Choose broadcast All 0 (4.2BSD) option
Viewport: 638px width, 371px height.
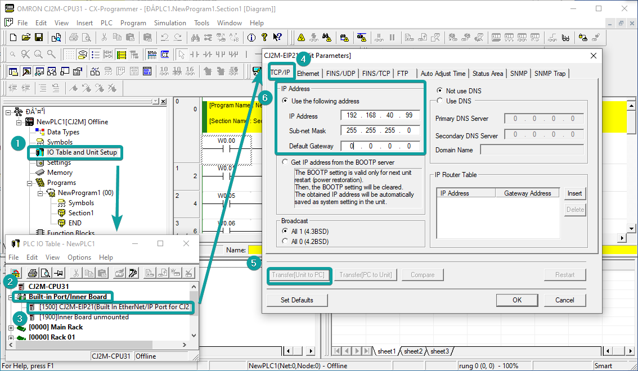[x=285, y=241]
